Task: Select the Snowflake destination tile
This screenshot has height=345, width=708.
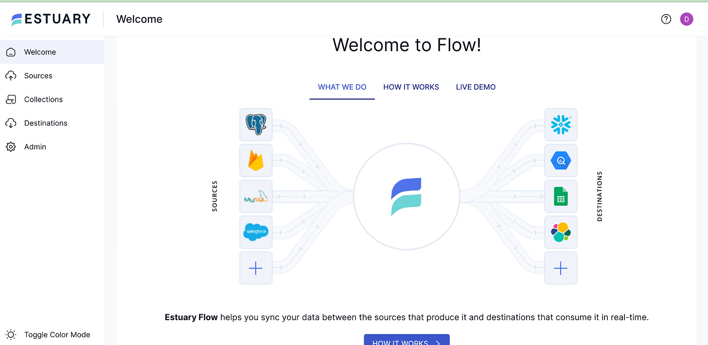Action: pos(561,125)
